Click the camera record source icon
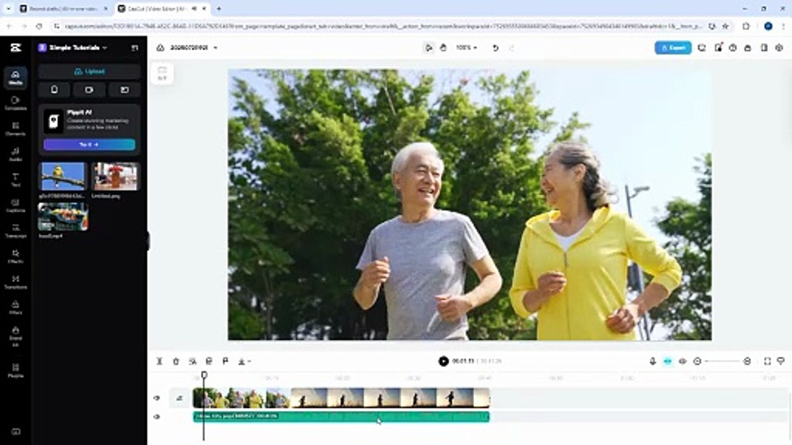This screenshot has height=445, width=792. click(89, 90)
